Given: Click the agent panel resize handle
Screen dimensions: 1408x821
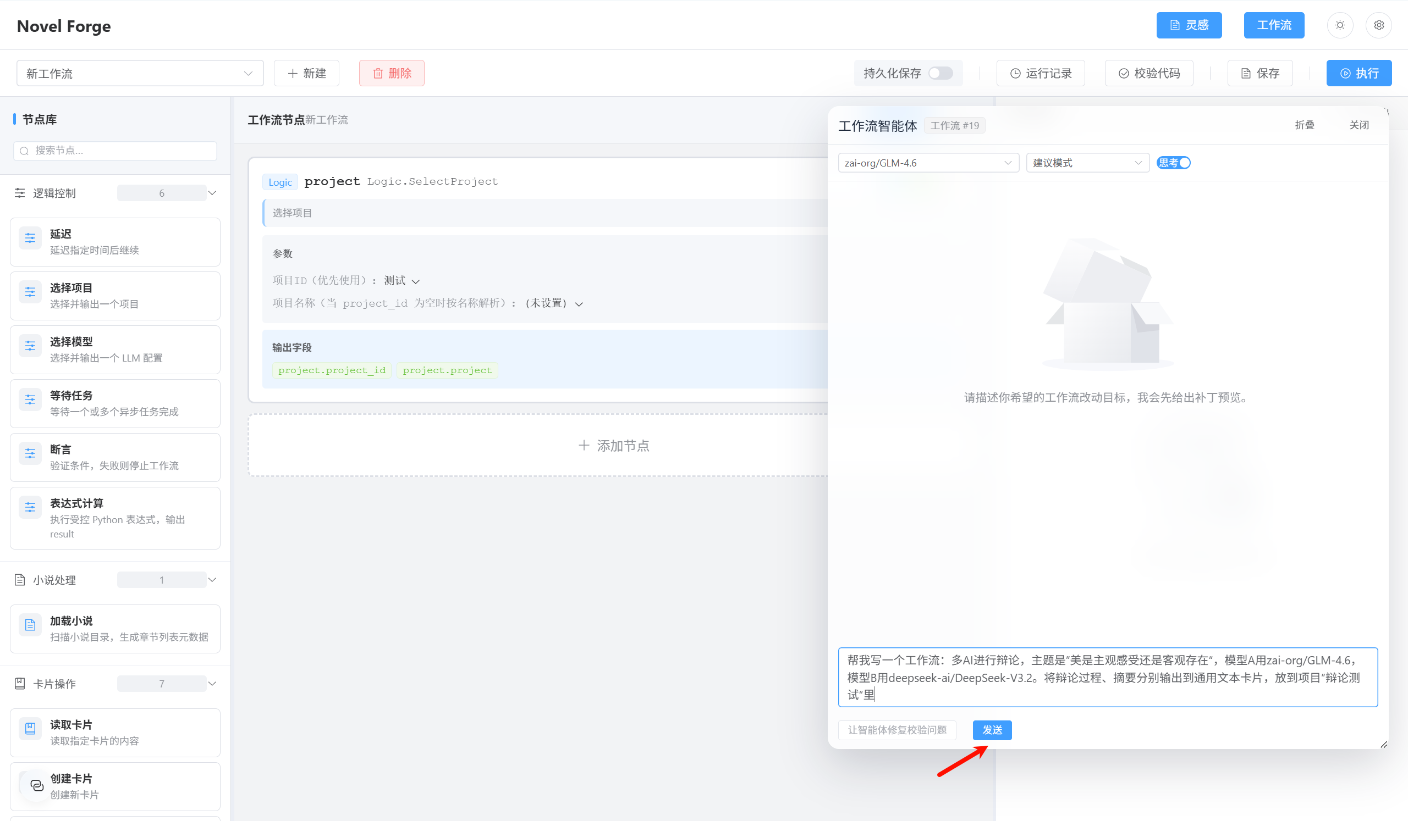Looking at the screenshot, I should point(1383,745).
